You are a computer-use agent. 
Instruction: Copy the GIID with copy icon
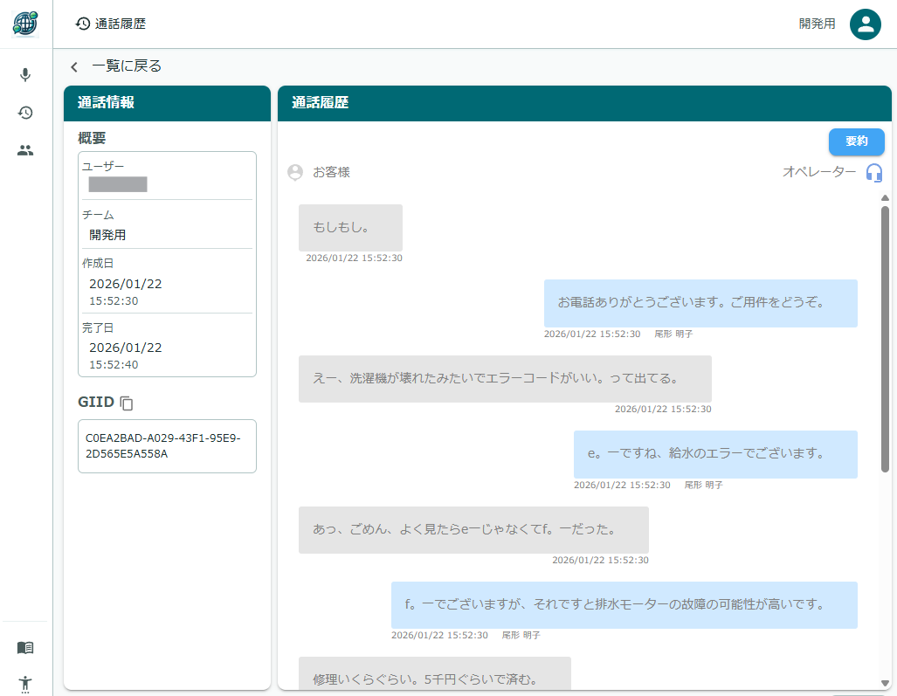[x=128, y=403]
